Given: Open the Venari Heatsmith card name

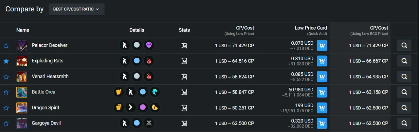Looking at the screenshot, I should [50, 76].
